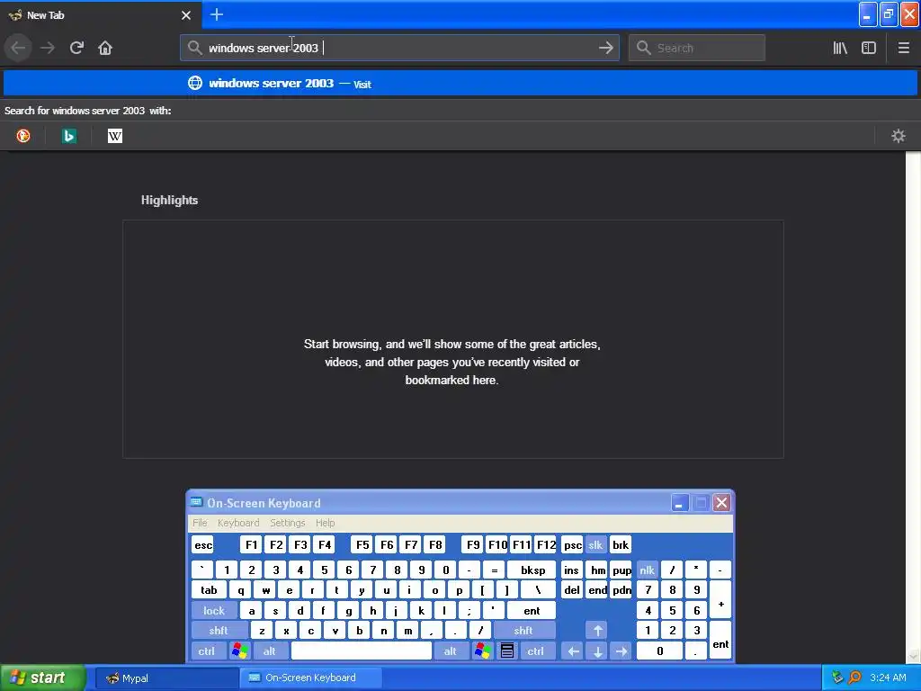Open the Help menu in On-Screen Keyboard
The height and width of the screenshot is (691, 921).
coord(325,523)
